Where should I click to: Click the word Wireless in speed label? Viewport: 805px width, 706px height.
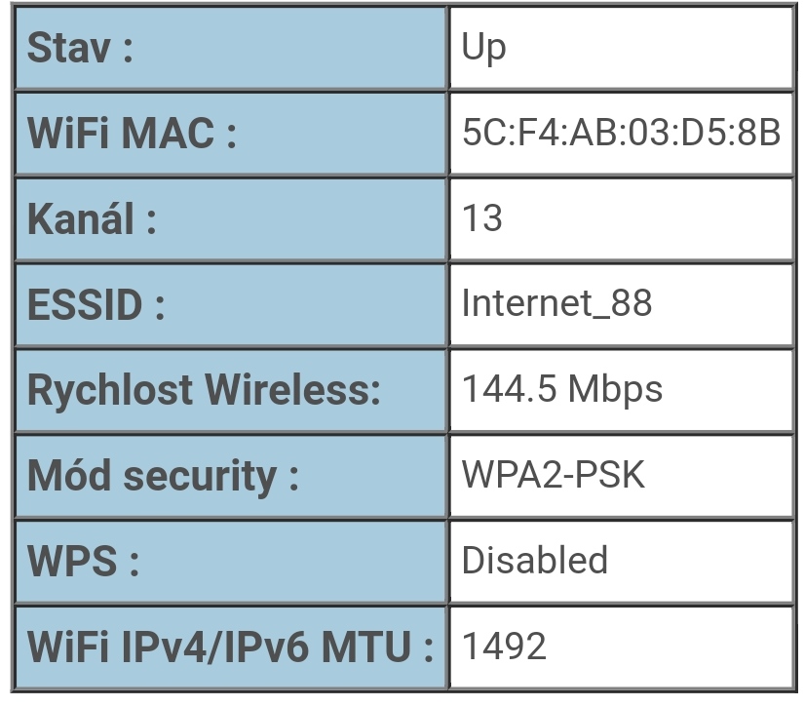point(292,390)
